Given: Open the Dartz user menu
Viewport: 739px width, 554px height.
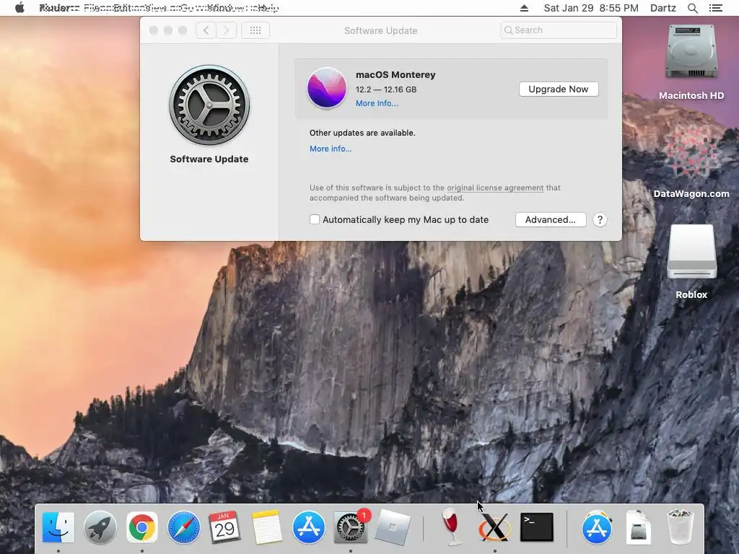Looking at the screenshot, I should click(663, 8).
